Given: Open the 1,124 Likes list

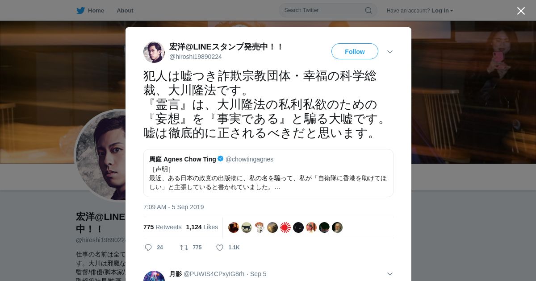Looking at the screenshot, I should click(202, 227).
